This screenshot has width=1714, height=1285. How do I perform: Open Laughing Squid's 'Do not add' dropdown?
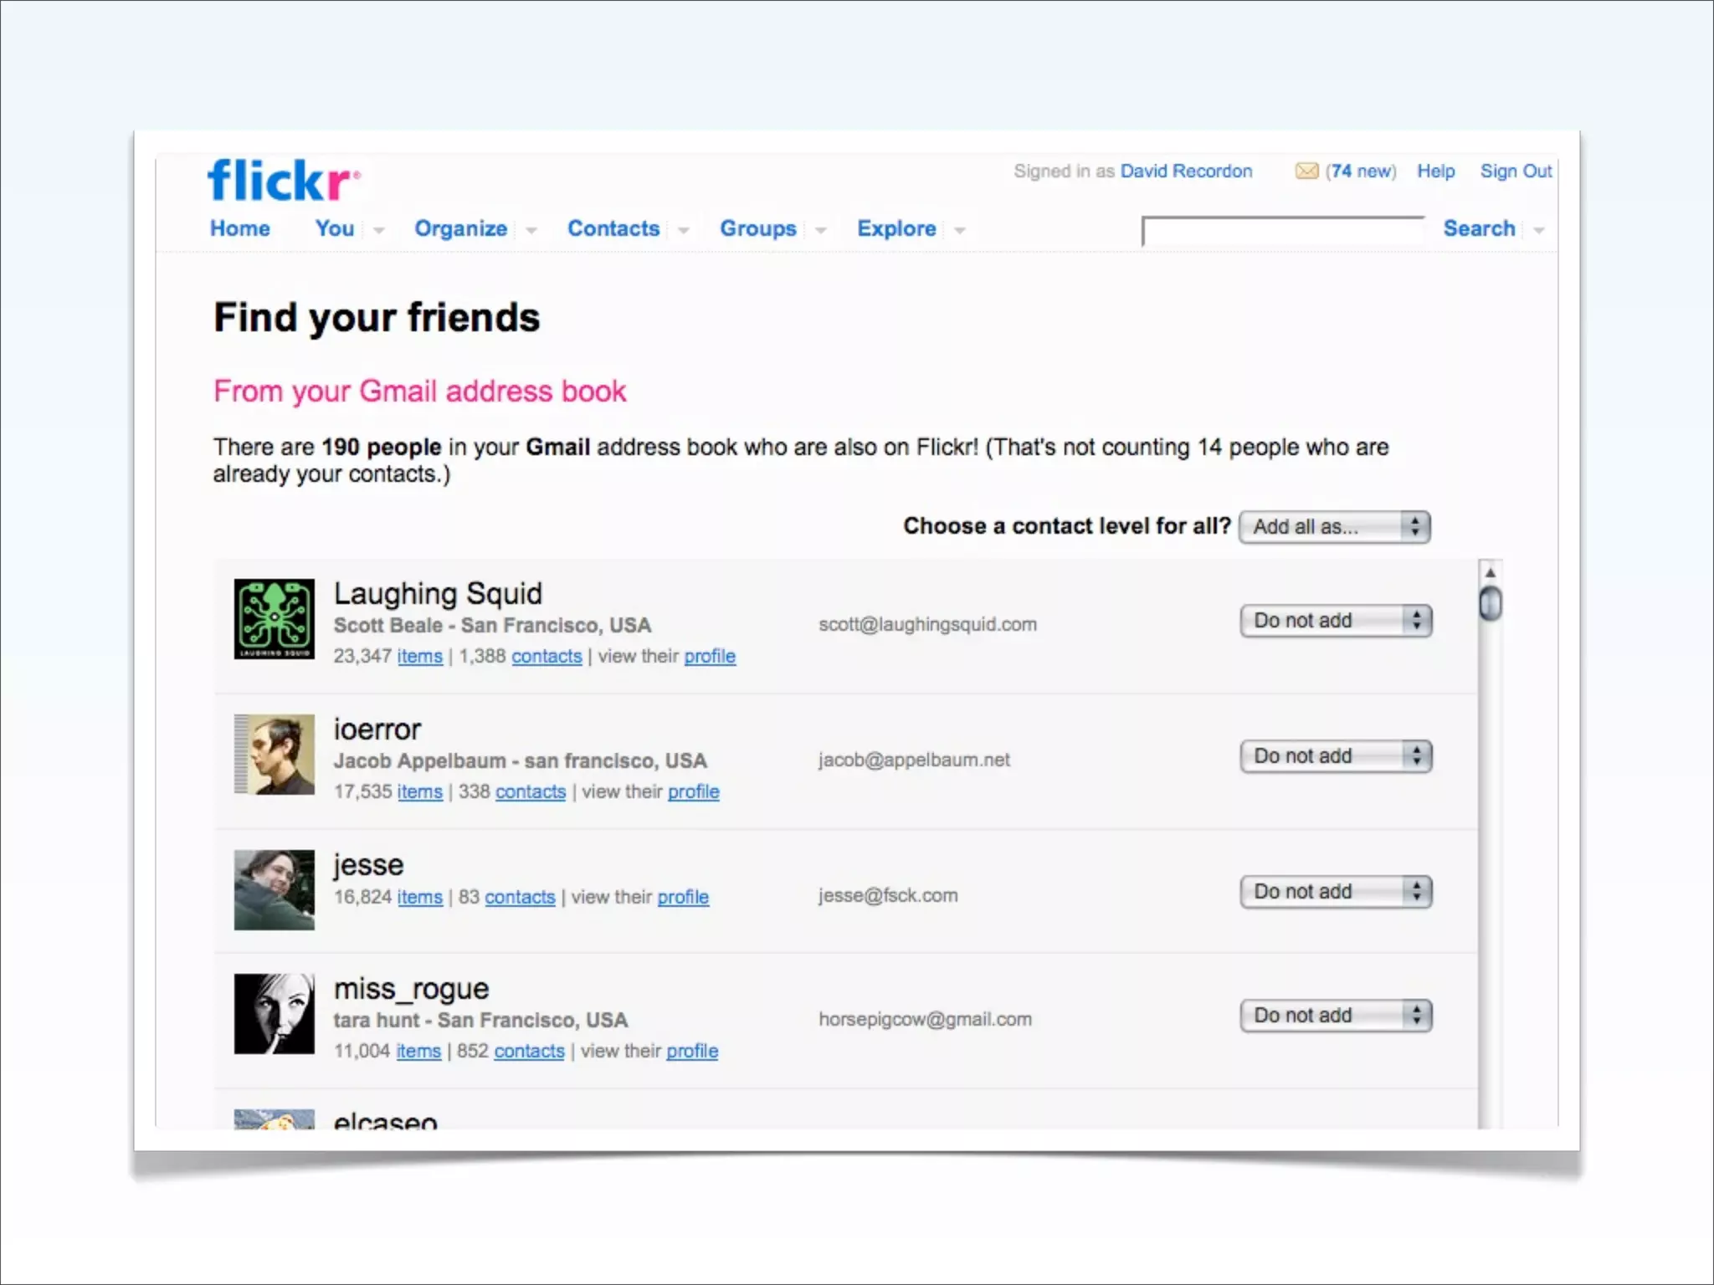[x=1336, y=621]
